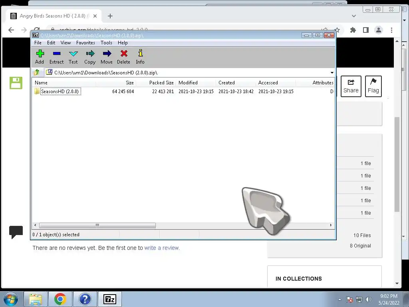Click the browser back arrow
This screenshot has height=307, width=409.
11,30
